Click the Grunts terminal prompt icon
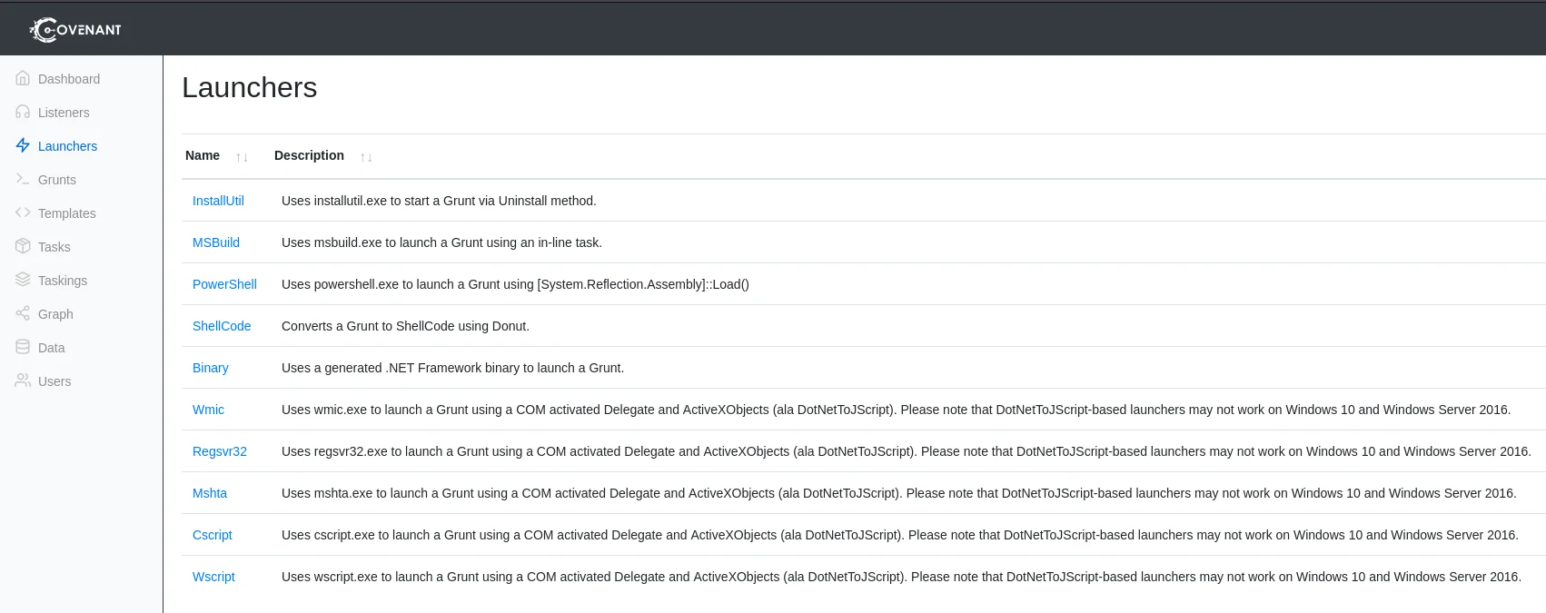 [23, 180]
